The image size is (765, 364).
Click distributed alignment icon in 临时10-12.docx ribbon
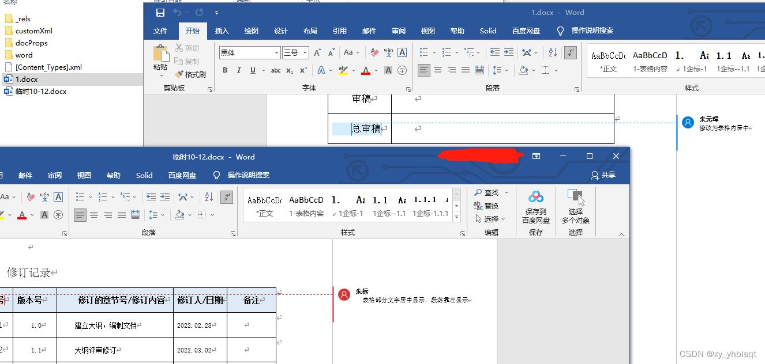coord(136,215)
